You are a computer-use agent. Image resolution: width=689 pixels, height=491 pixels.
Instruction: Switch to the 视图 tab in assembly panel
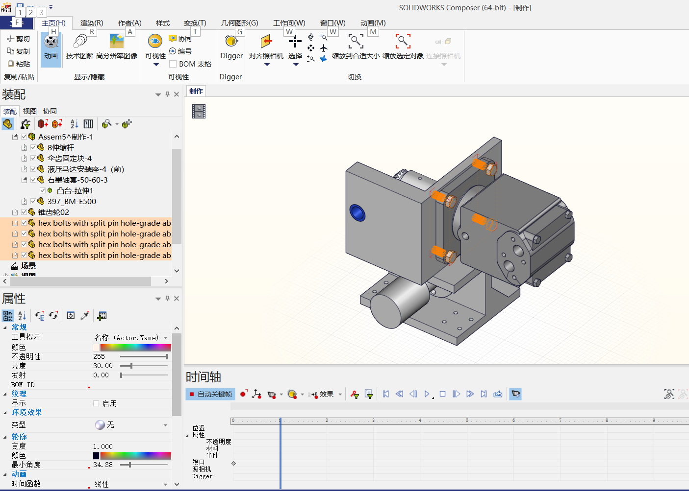(29, 111)
